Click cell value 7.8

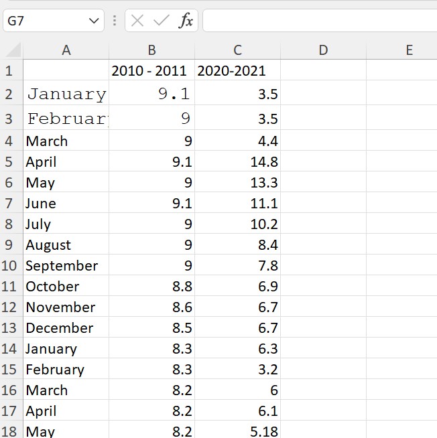click(238, 265)
